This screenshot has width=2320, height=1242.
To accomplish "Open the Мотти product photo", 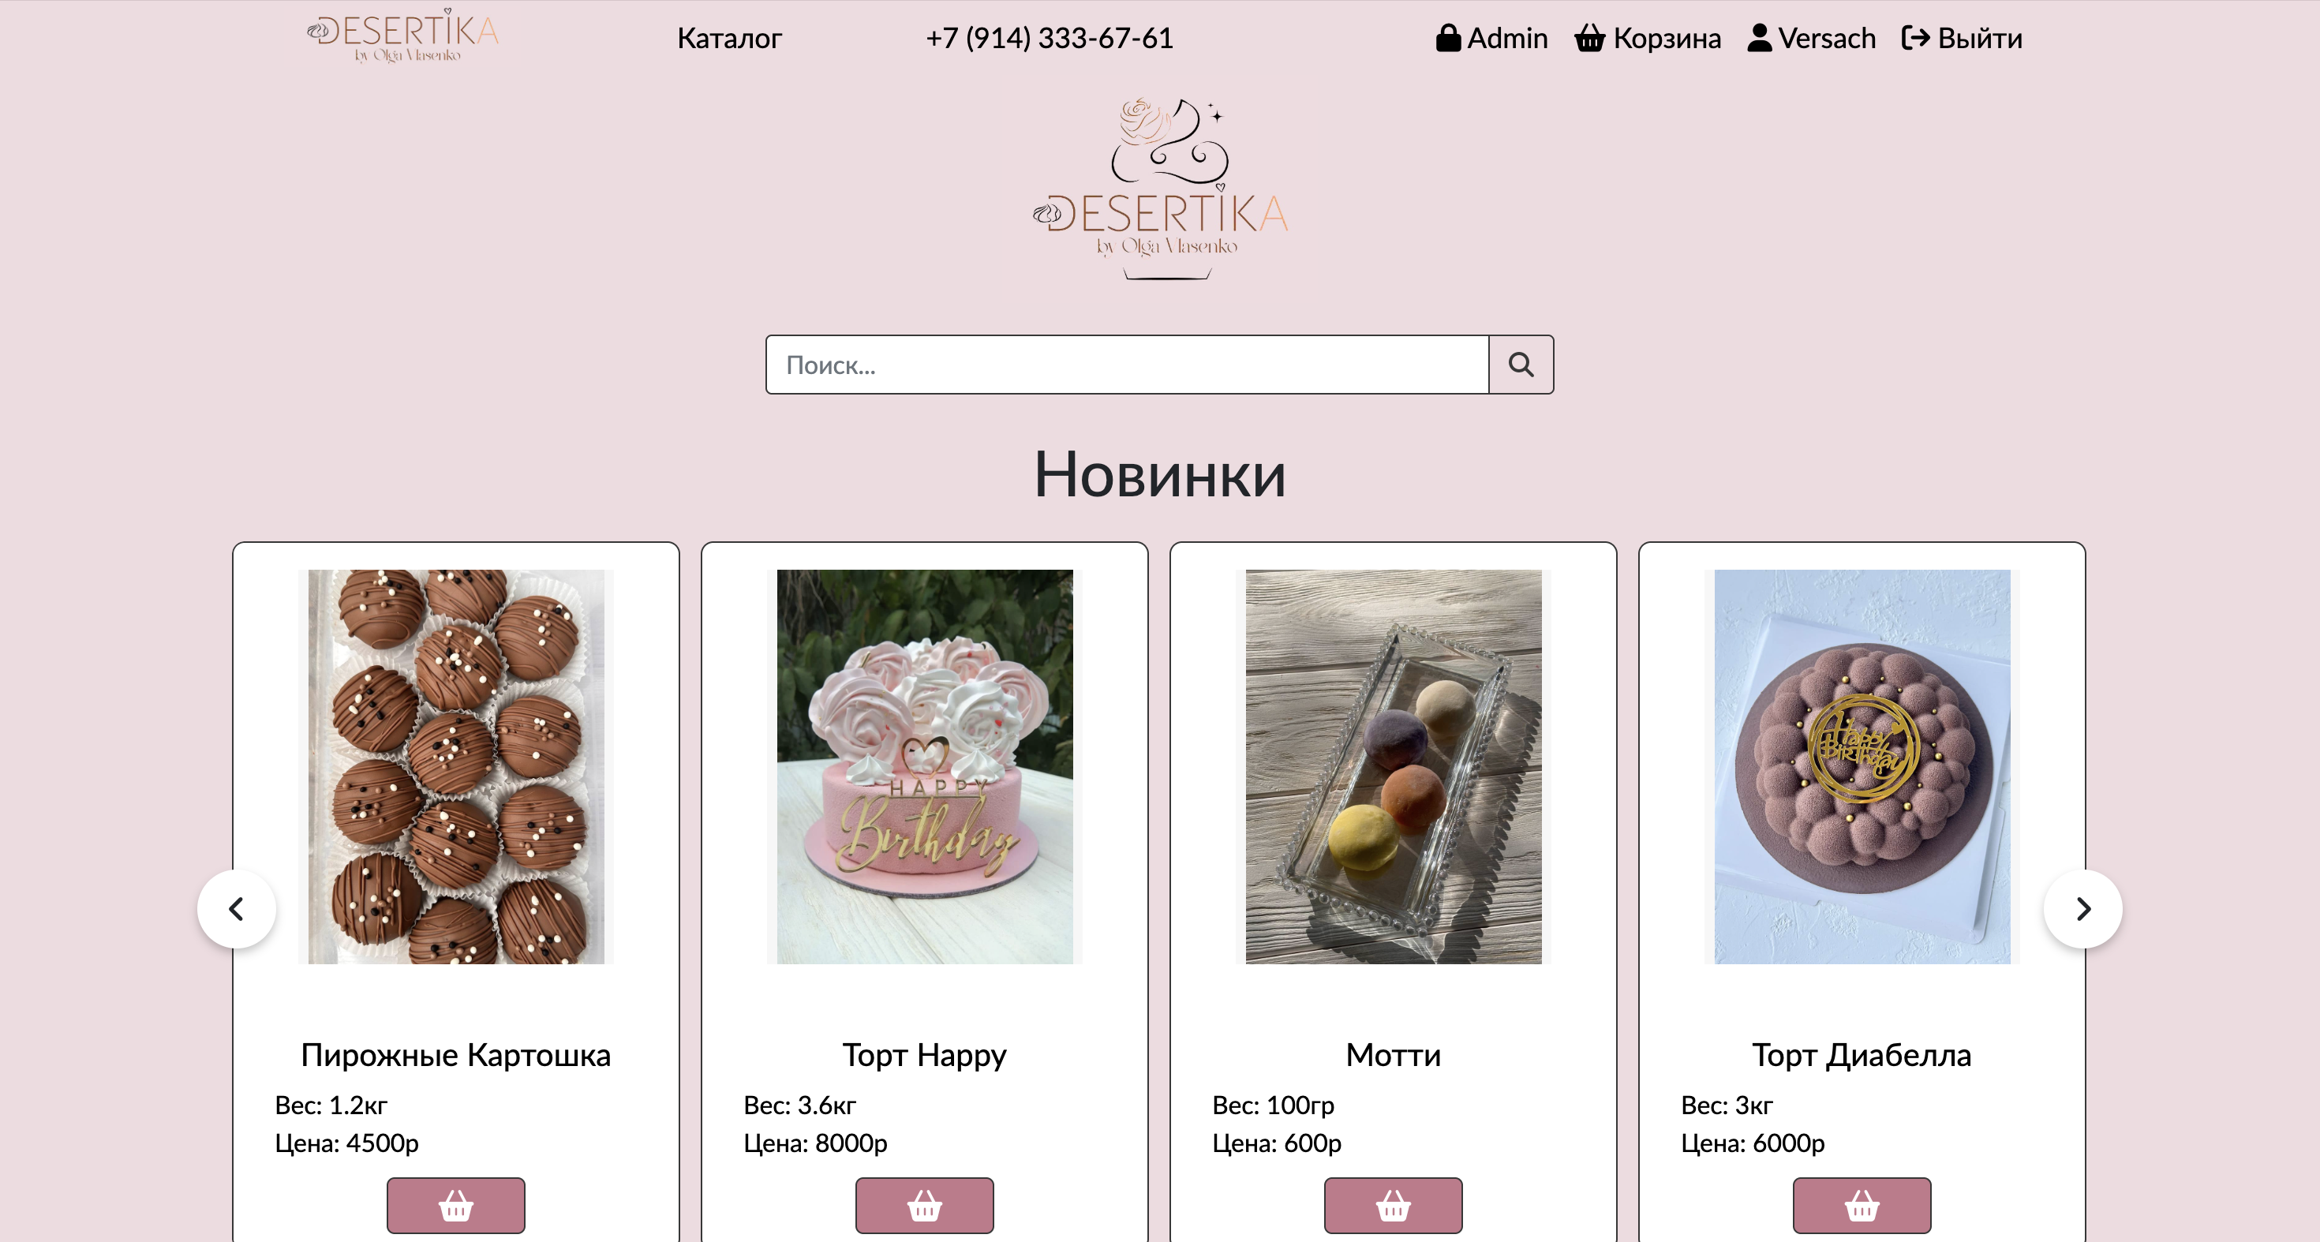I will tap(1394, 766).
